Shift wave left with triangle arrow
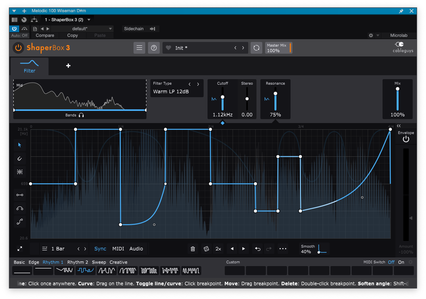Image resolution: width=426 pixels, height=299 pixels. pos(232,249)
